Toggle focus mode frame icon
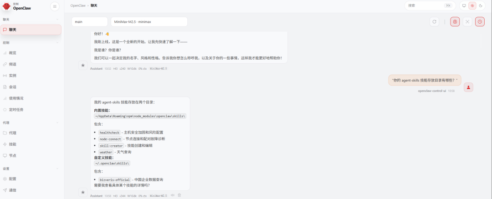 tap(467, 22)
